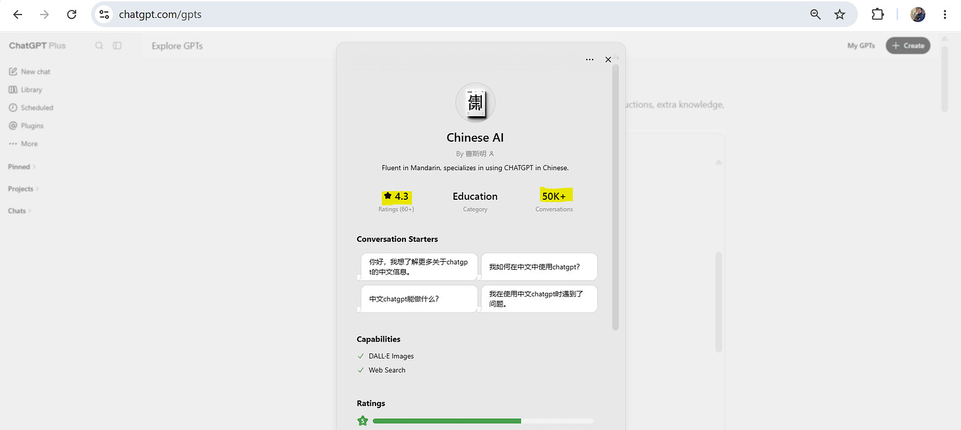The width and height of the screenshot is (961, 430).
Task: Select starter '我在使用中文chatgpt时遇到了问题'
Action: (x=539, y=299)
